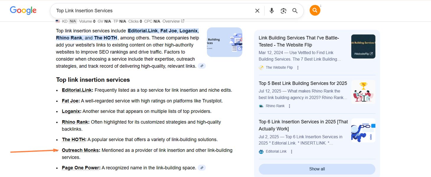The image size is (431, 177).
Task: Click the link icon beside Page One Power
Action: (x=202, y=168)
